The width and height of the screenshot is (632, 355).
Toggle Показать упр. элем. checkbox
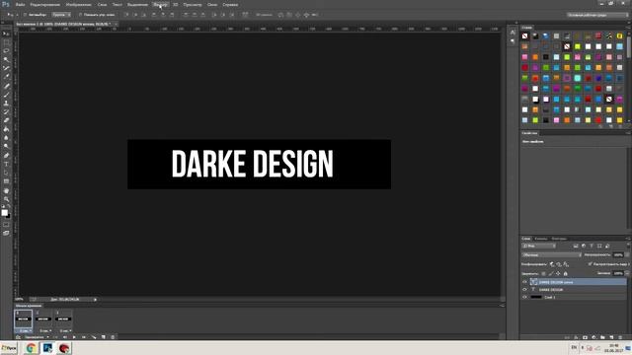pyautogui.click(x=80, y=15)
